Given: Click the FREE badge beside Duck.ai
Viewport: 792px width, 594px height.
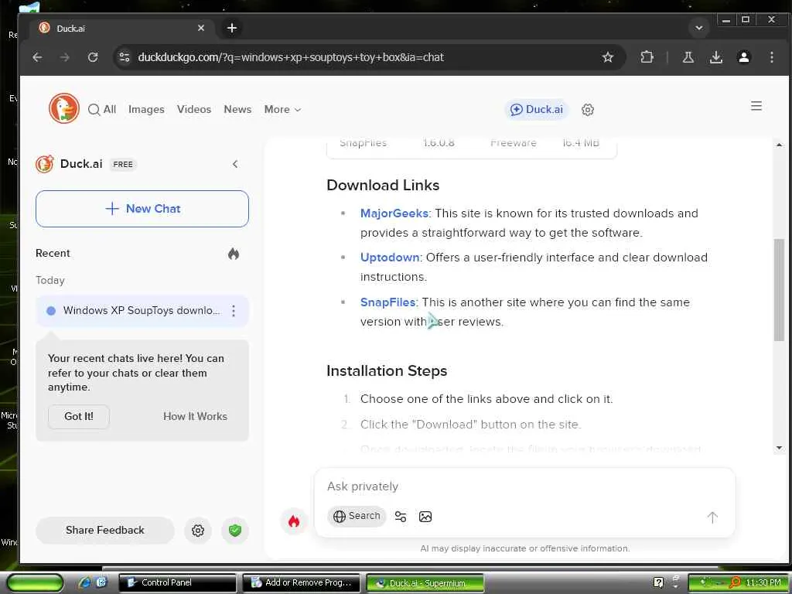Looking at the screenshot, I should click(123, 165).
